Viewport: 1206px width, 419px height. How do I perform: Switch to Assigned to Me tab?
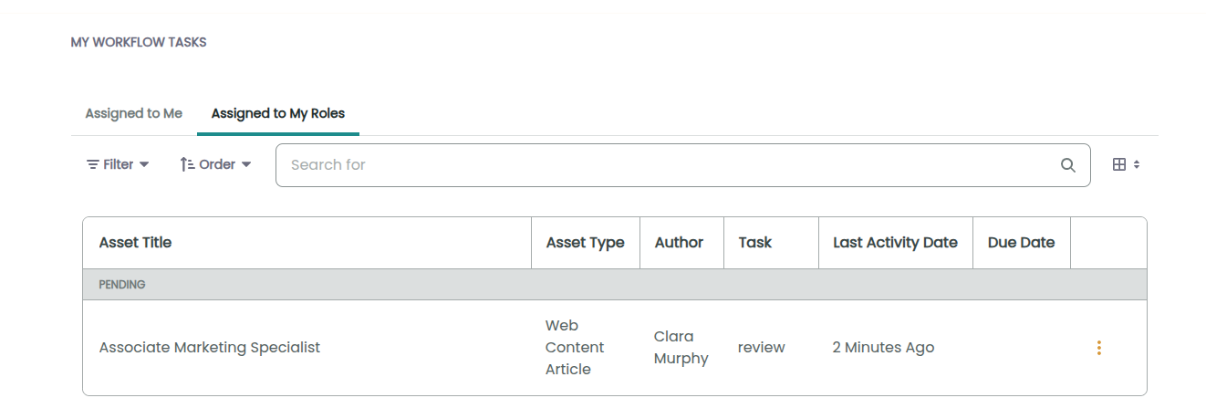click(134, 114)
